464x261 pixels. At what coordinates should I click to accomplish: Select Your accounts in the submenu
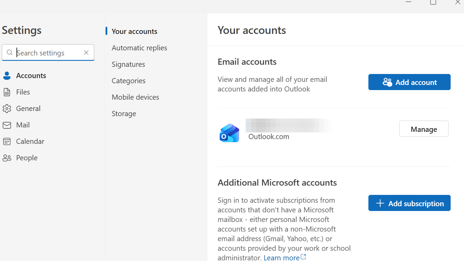134,32
